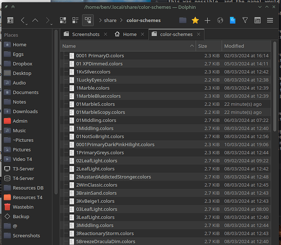
Task: Click the share breadcrumb segment
Action: tap(110, 21)
